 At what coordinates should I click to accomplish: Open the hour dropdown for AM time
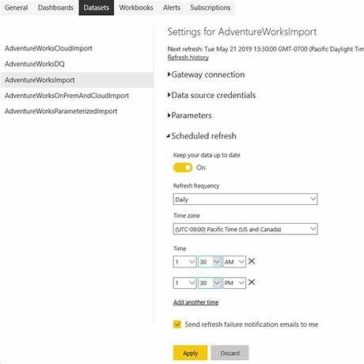(184, 262)
